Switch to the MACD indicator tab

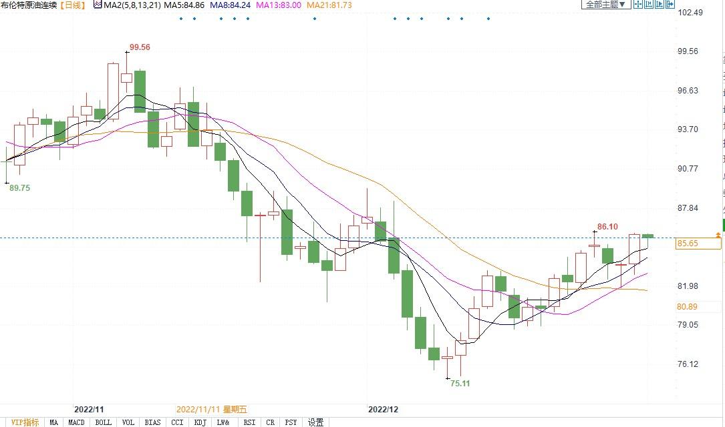[76, 422]
